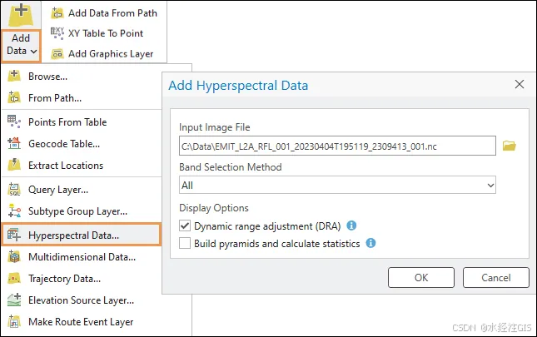Click the Add Data plus icon
The height and width of the screenshot is (337, 537).
click(20, 14)
